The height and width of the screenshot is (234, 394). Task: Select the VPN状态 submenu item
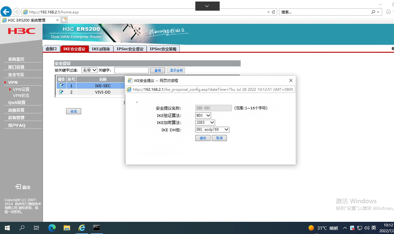(x=21, y=95)
